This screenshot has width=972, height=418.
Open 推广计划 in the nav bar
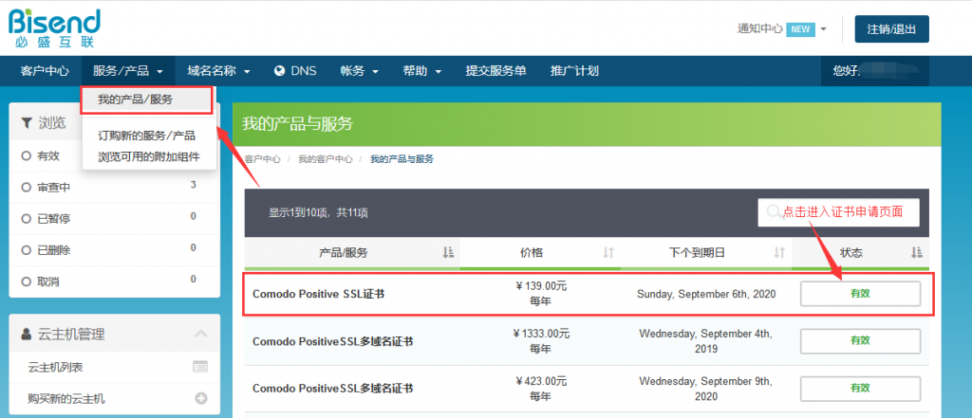tap(574, 71)
